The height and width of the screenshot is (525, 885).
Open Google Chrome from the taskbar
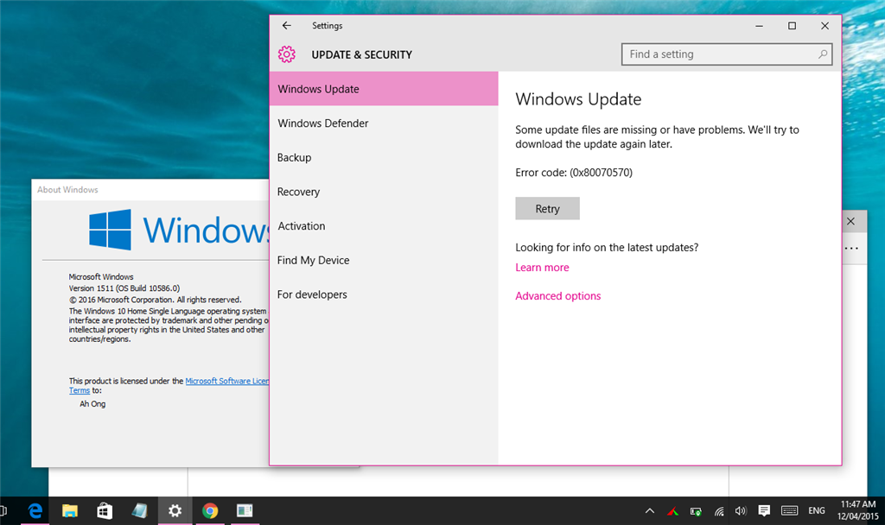coord(210,511)
